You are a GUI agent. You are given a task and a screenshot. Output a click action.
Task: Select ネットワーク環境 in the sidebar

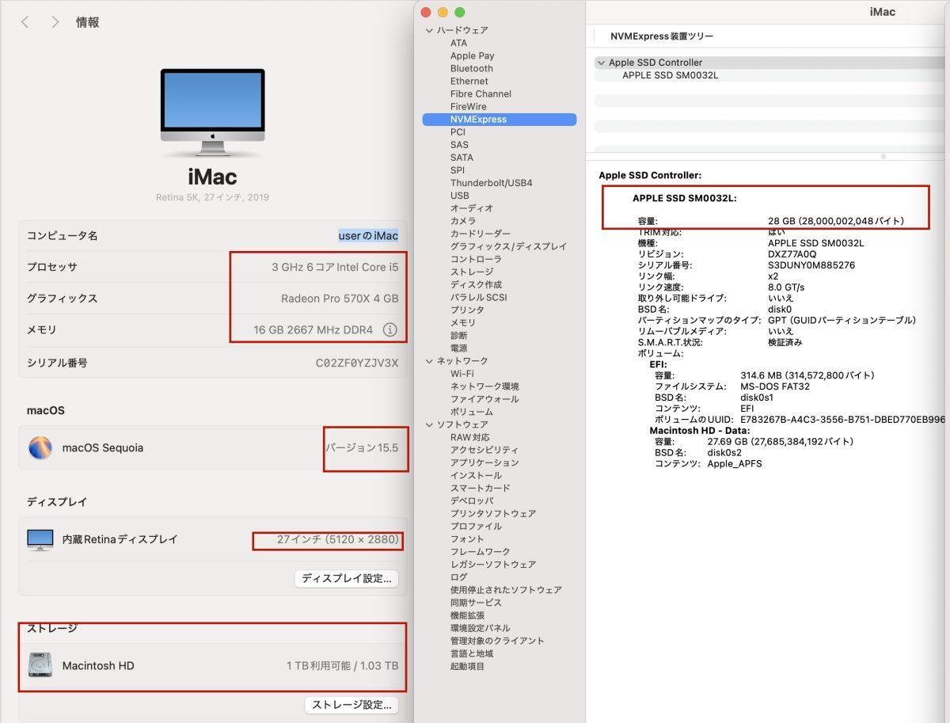(x=484, y=386)
